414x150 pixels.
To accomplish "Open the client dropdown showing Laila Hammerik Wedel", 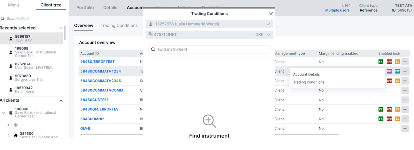I will (x=209, y=24).
